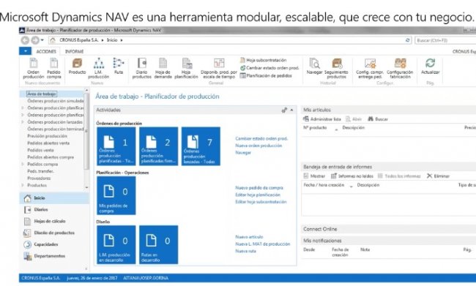Image resolution: width=476 pixels, height=286 pixels.
Task: Open the Órdenes producción planificadas tile showing 1
Action: tap(116, 146)
